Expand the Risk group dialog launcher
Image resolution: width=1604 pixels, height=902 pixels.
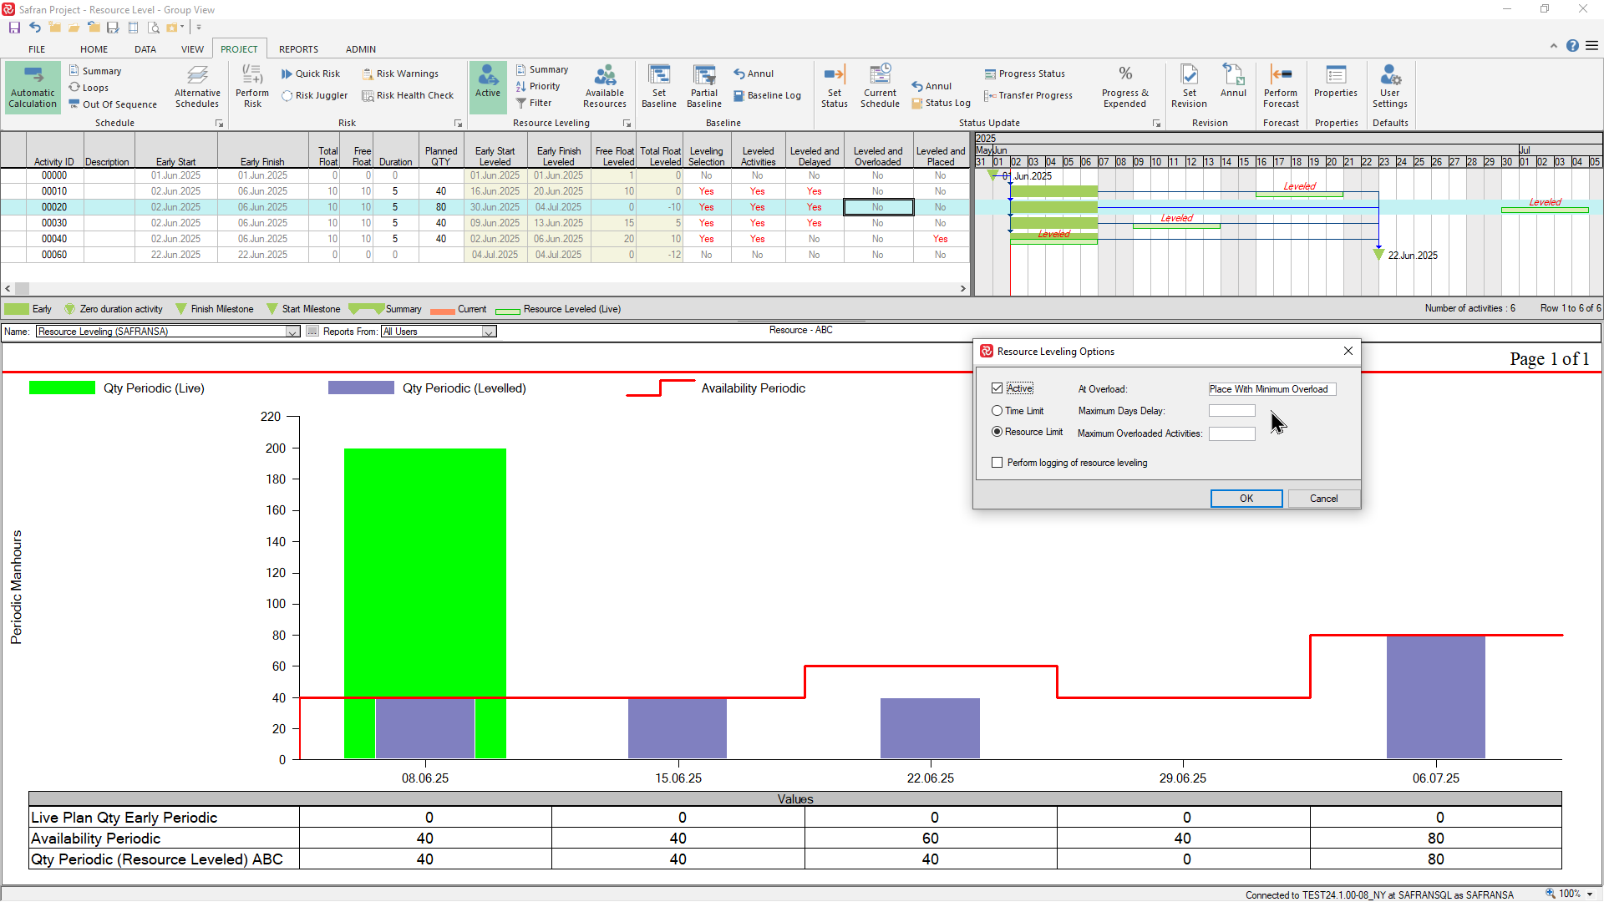(458, 124)
